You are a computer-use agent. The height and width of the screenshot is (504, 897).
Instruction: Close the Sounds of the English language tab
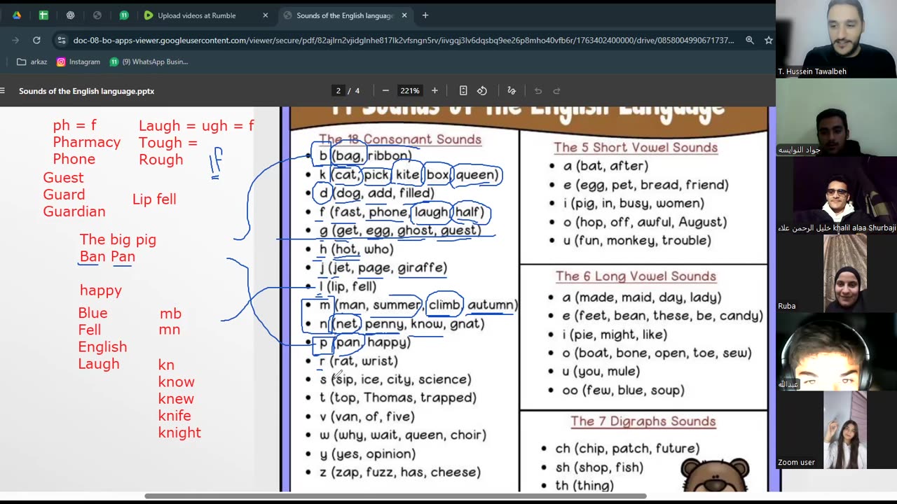(x=404, y=15)
